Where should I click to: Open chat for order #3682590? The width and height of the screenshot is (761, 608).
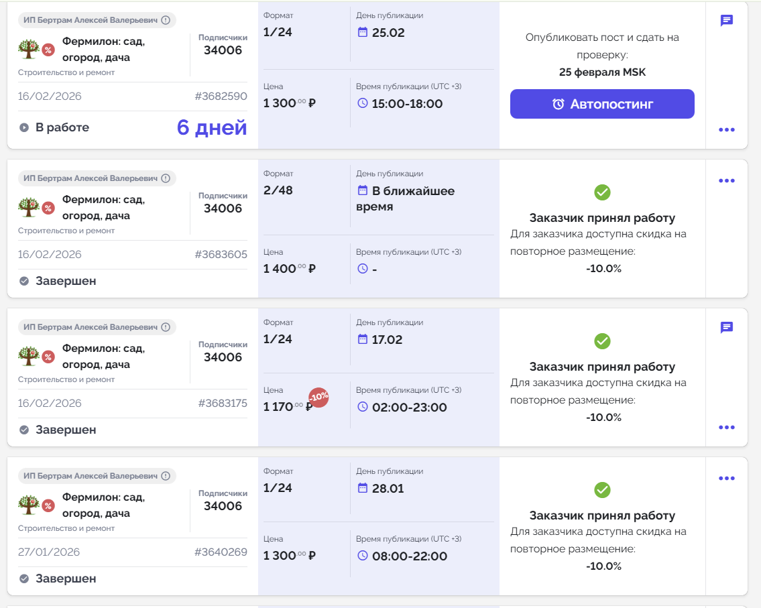point(726,21)
